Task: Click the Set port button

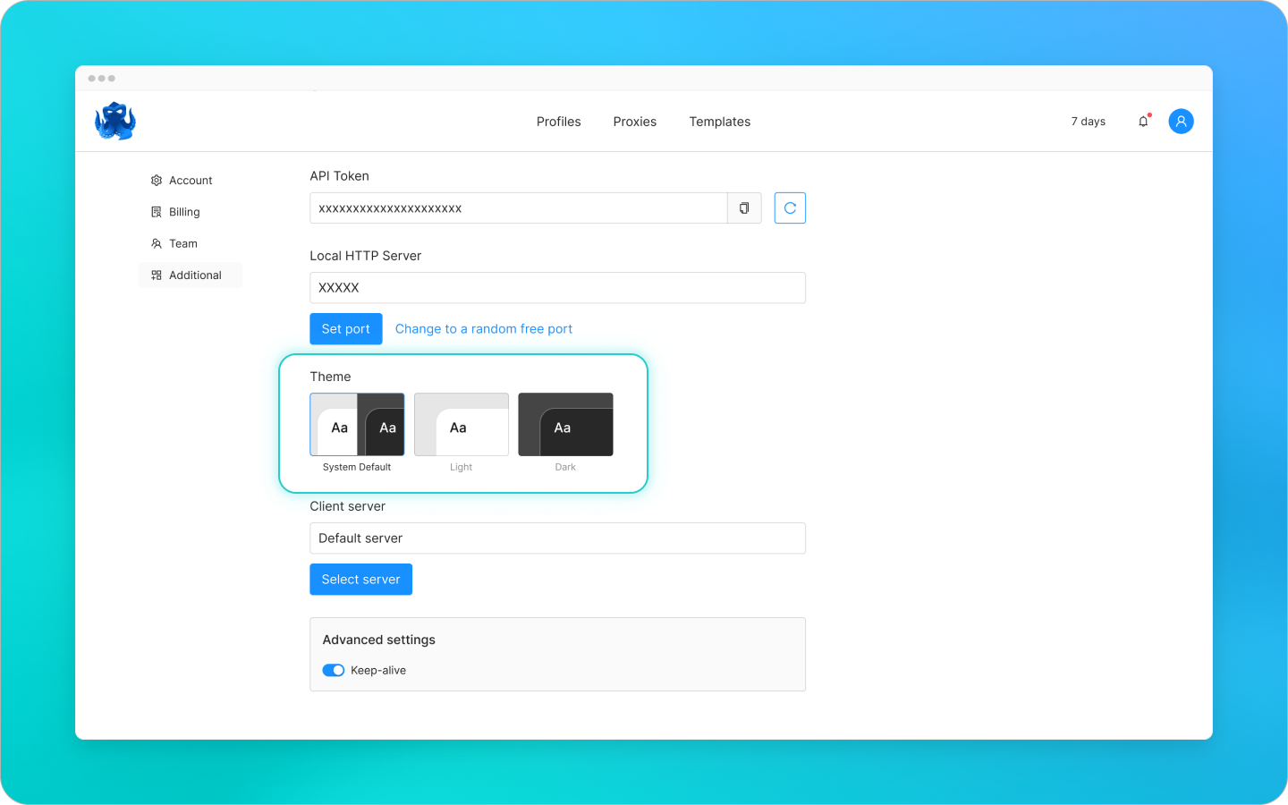Action: point(345,328)
